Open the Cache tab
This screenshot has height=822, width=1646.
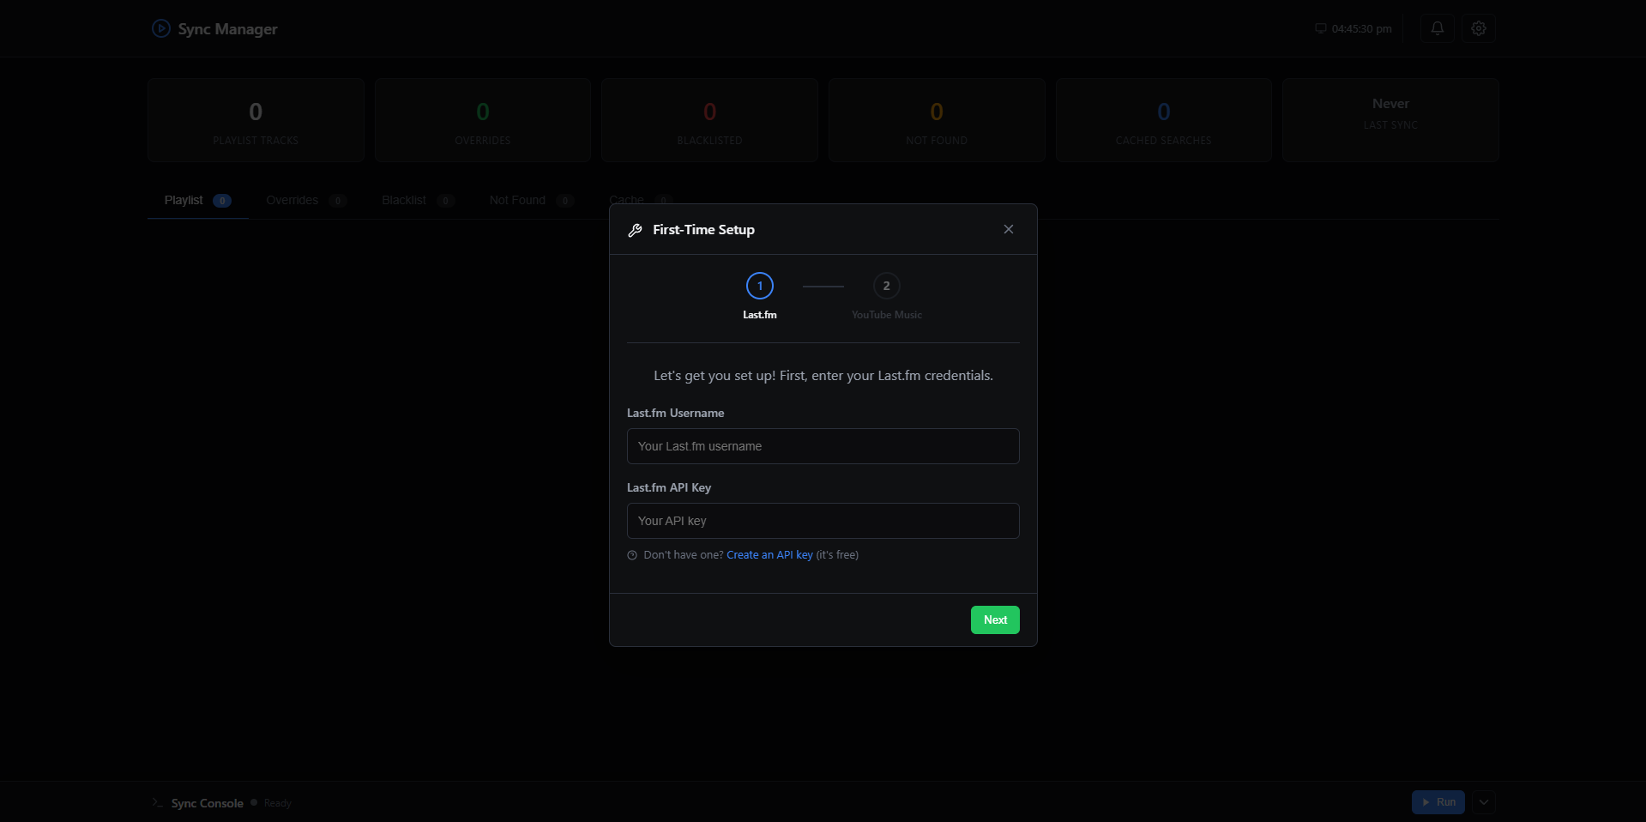pos(625,200)
